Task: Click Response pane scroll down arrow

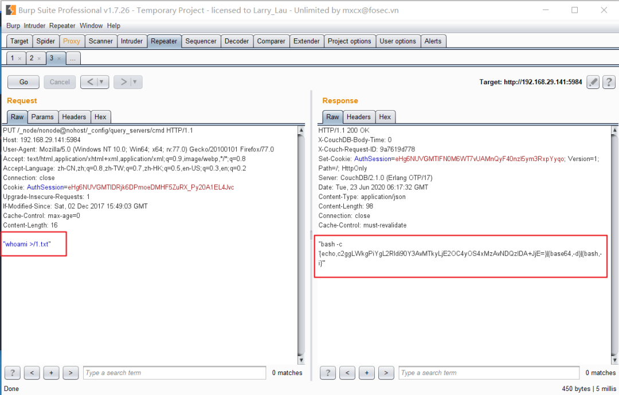Action: [x=614, y=360]
